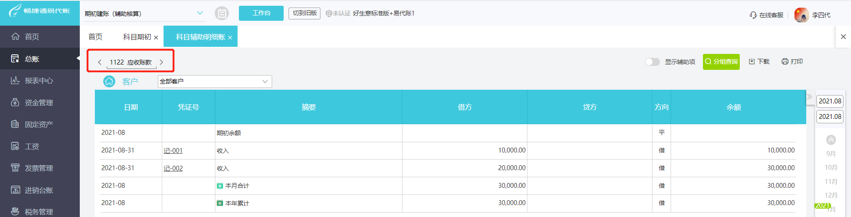
Task: Click the double-up-arrow icon in month panel
Action: (x=831, y=140)
